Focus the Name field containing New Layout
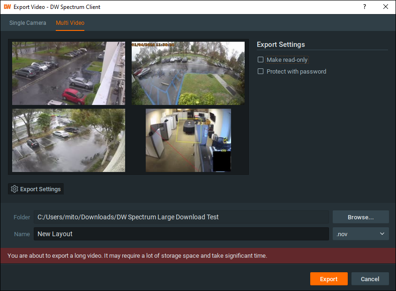The height and width of the screenshot is (291, 396). pyautogui.click(x=181, y=234)
